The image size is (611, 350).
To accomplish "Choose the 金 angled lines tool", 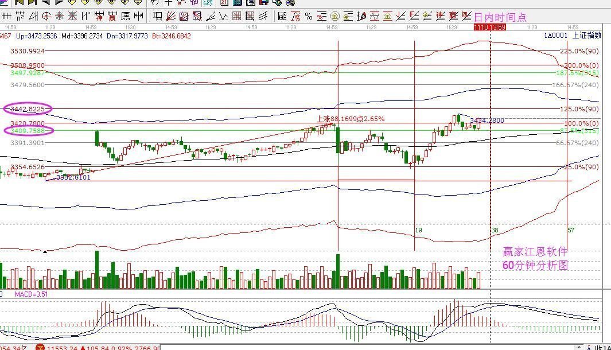I will coord(427,16).
